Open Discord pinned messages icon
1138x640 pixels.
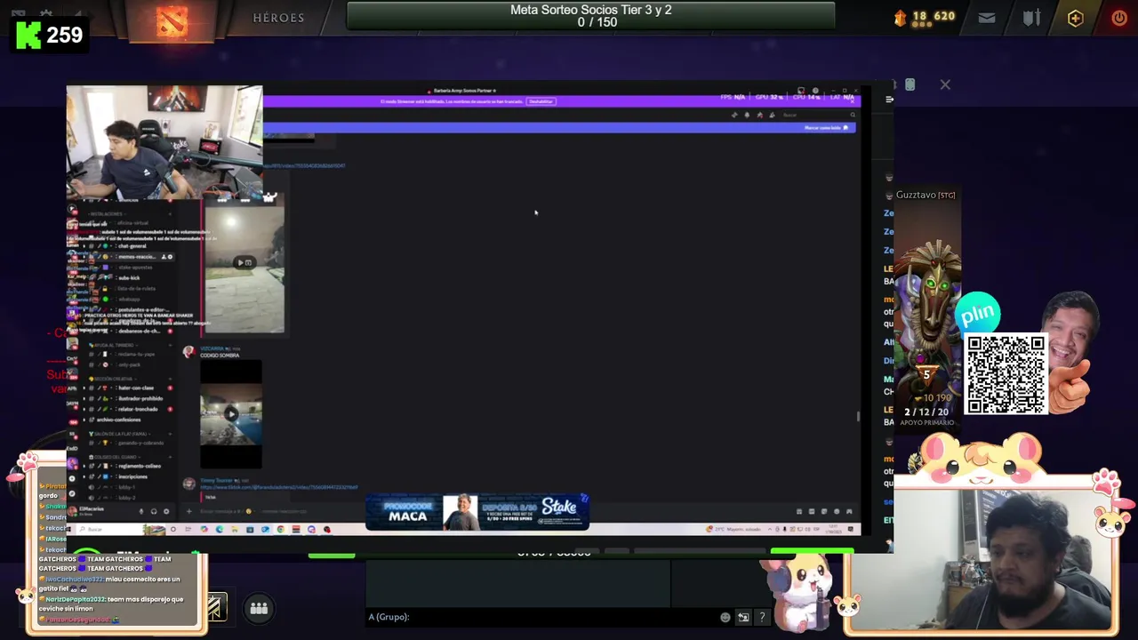pos(760,115)
